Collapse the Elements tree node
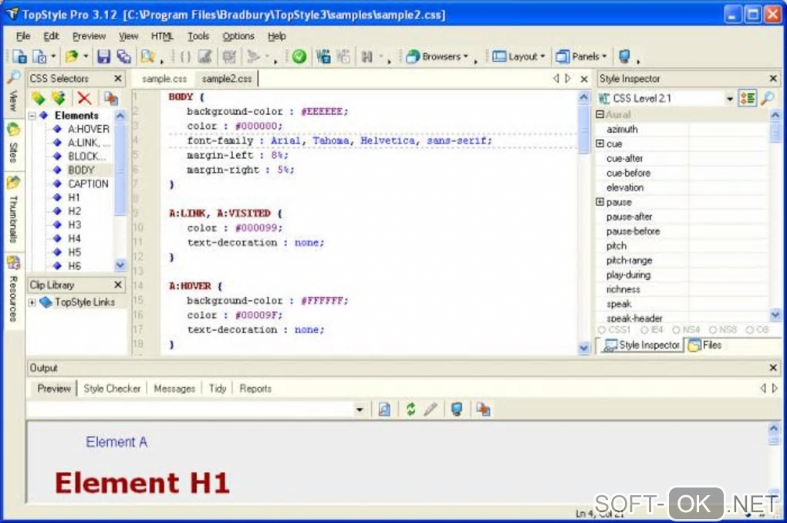This screenshot has height=523, width=787. tap(32, 116)
